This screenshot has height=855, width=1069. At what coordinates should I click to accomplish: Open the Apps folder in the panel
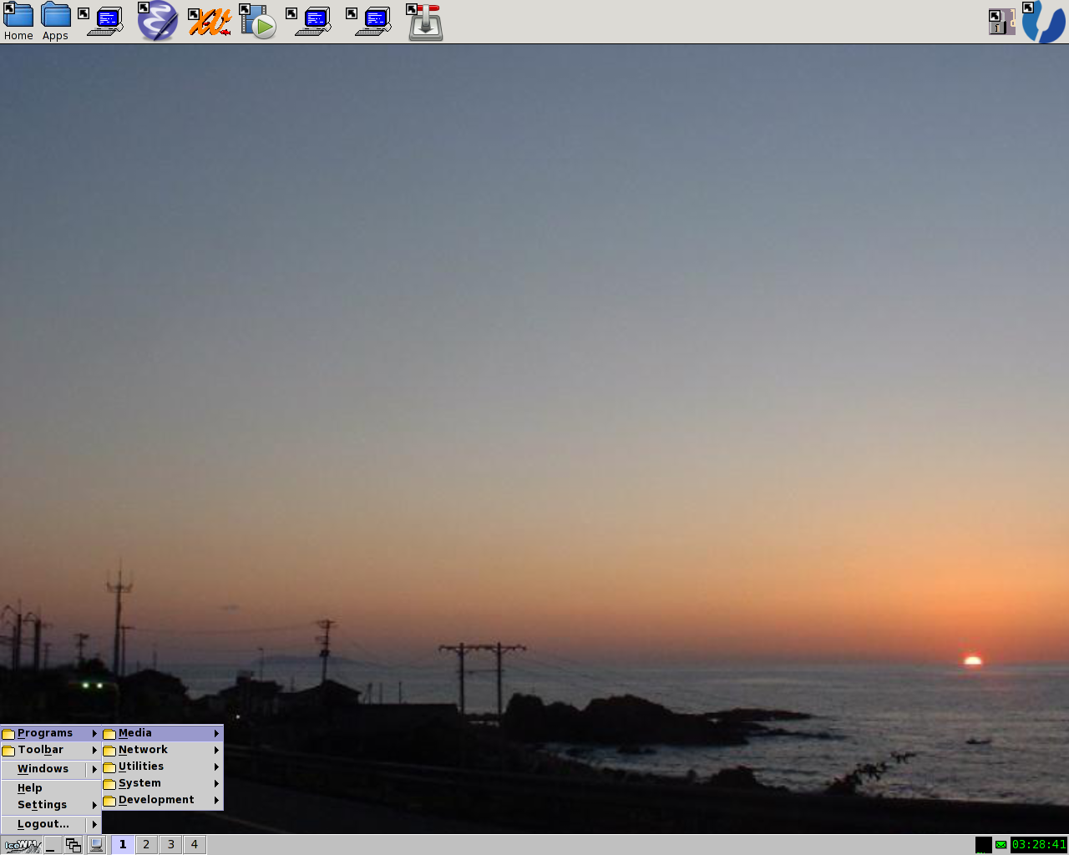point(56,22)
